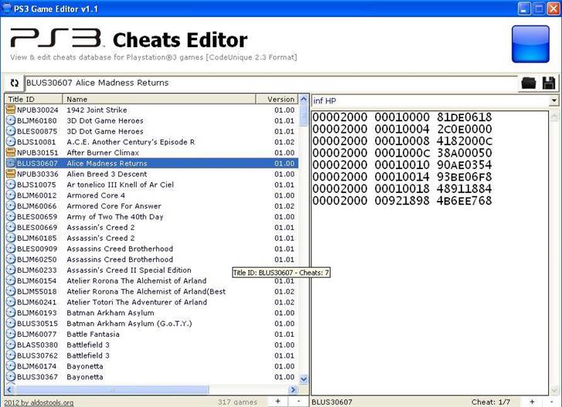Select BLES00875 3D Dot Game Heroes row

152,131
